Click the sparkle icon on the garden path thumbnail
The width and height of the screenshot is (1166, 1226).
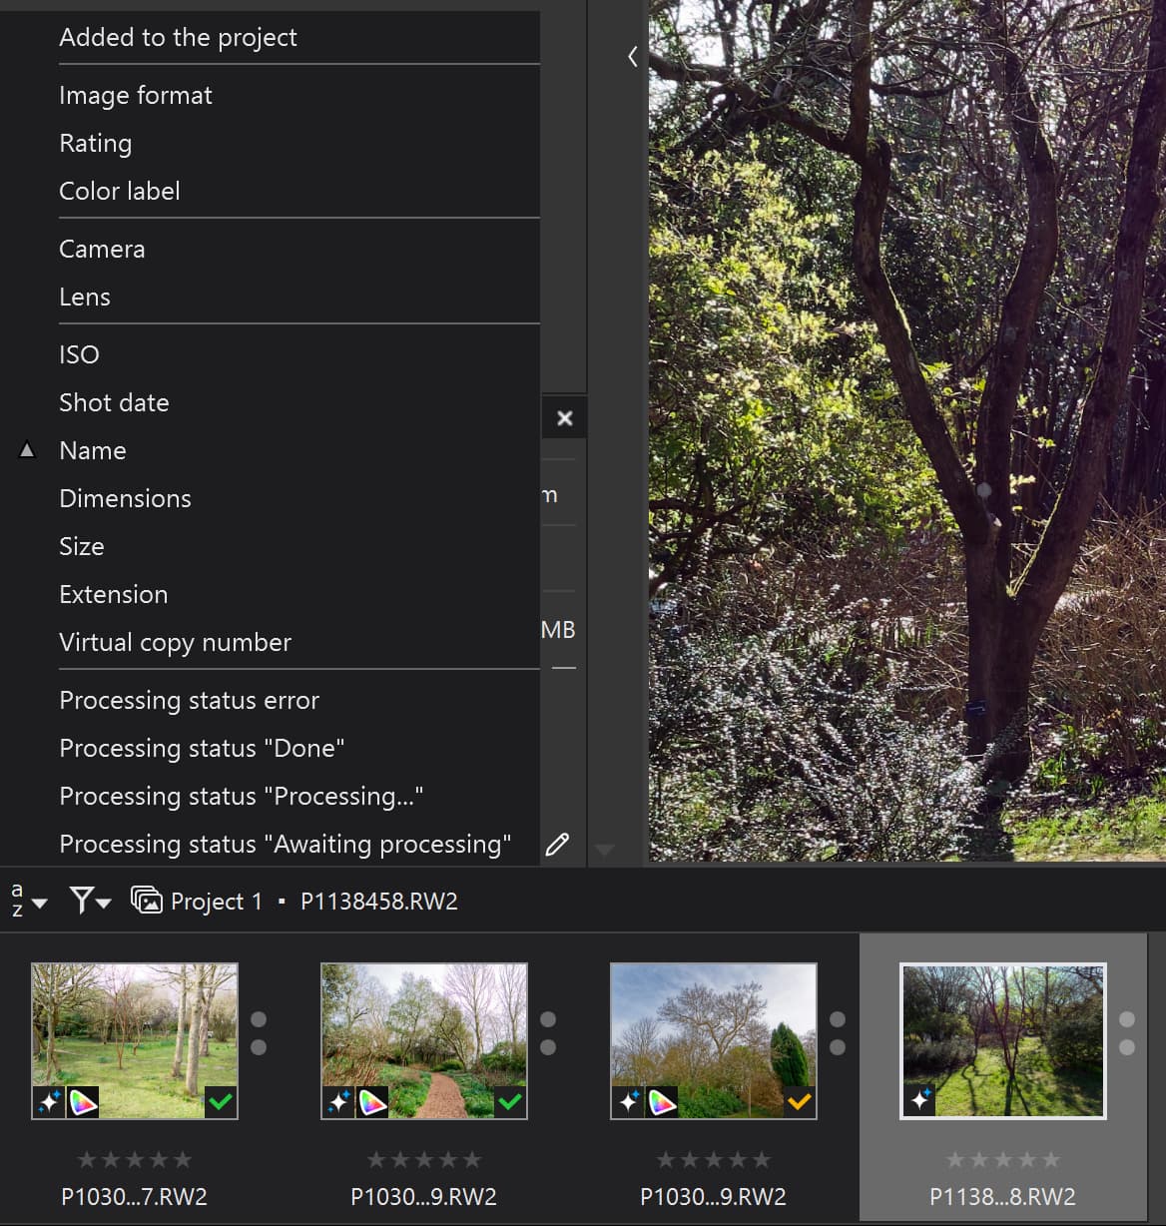339,1102
